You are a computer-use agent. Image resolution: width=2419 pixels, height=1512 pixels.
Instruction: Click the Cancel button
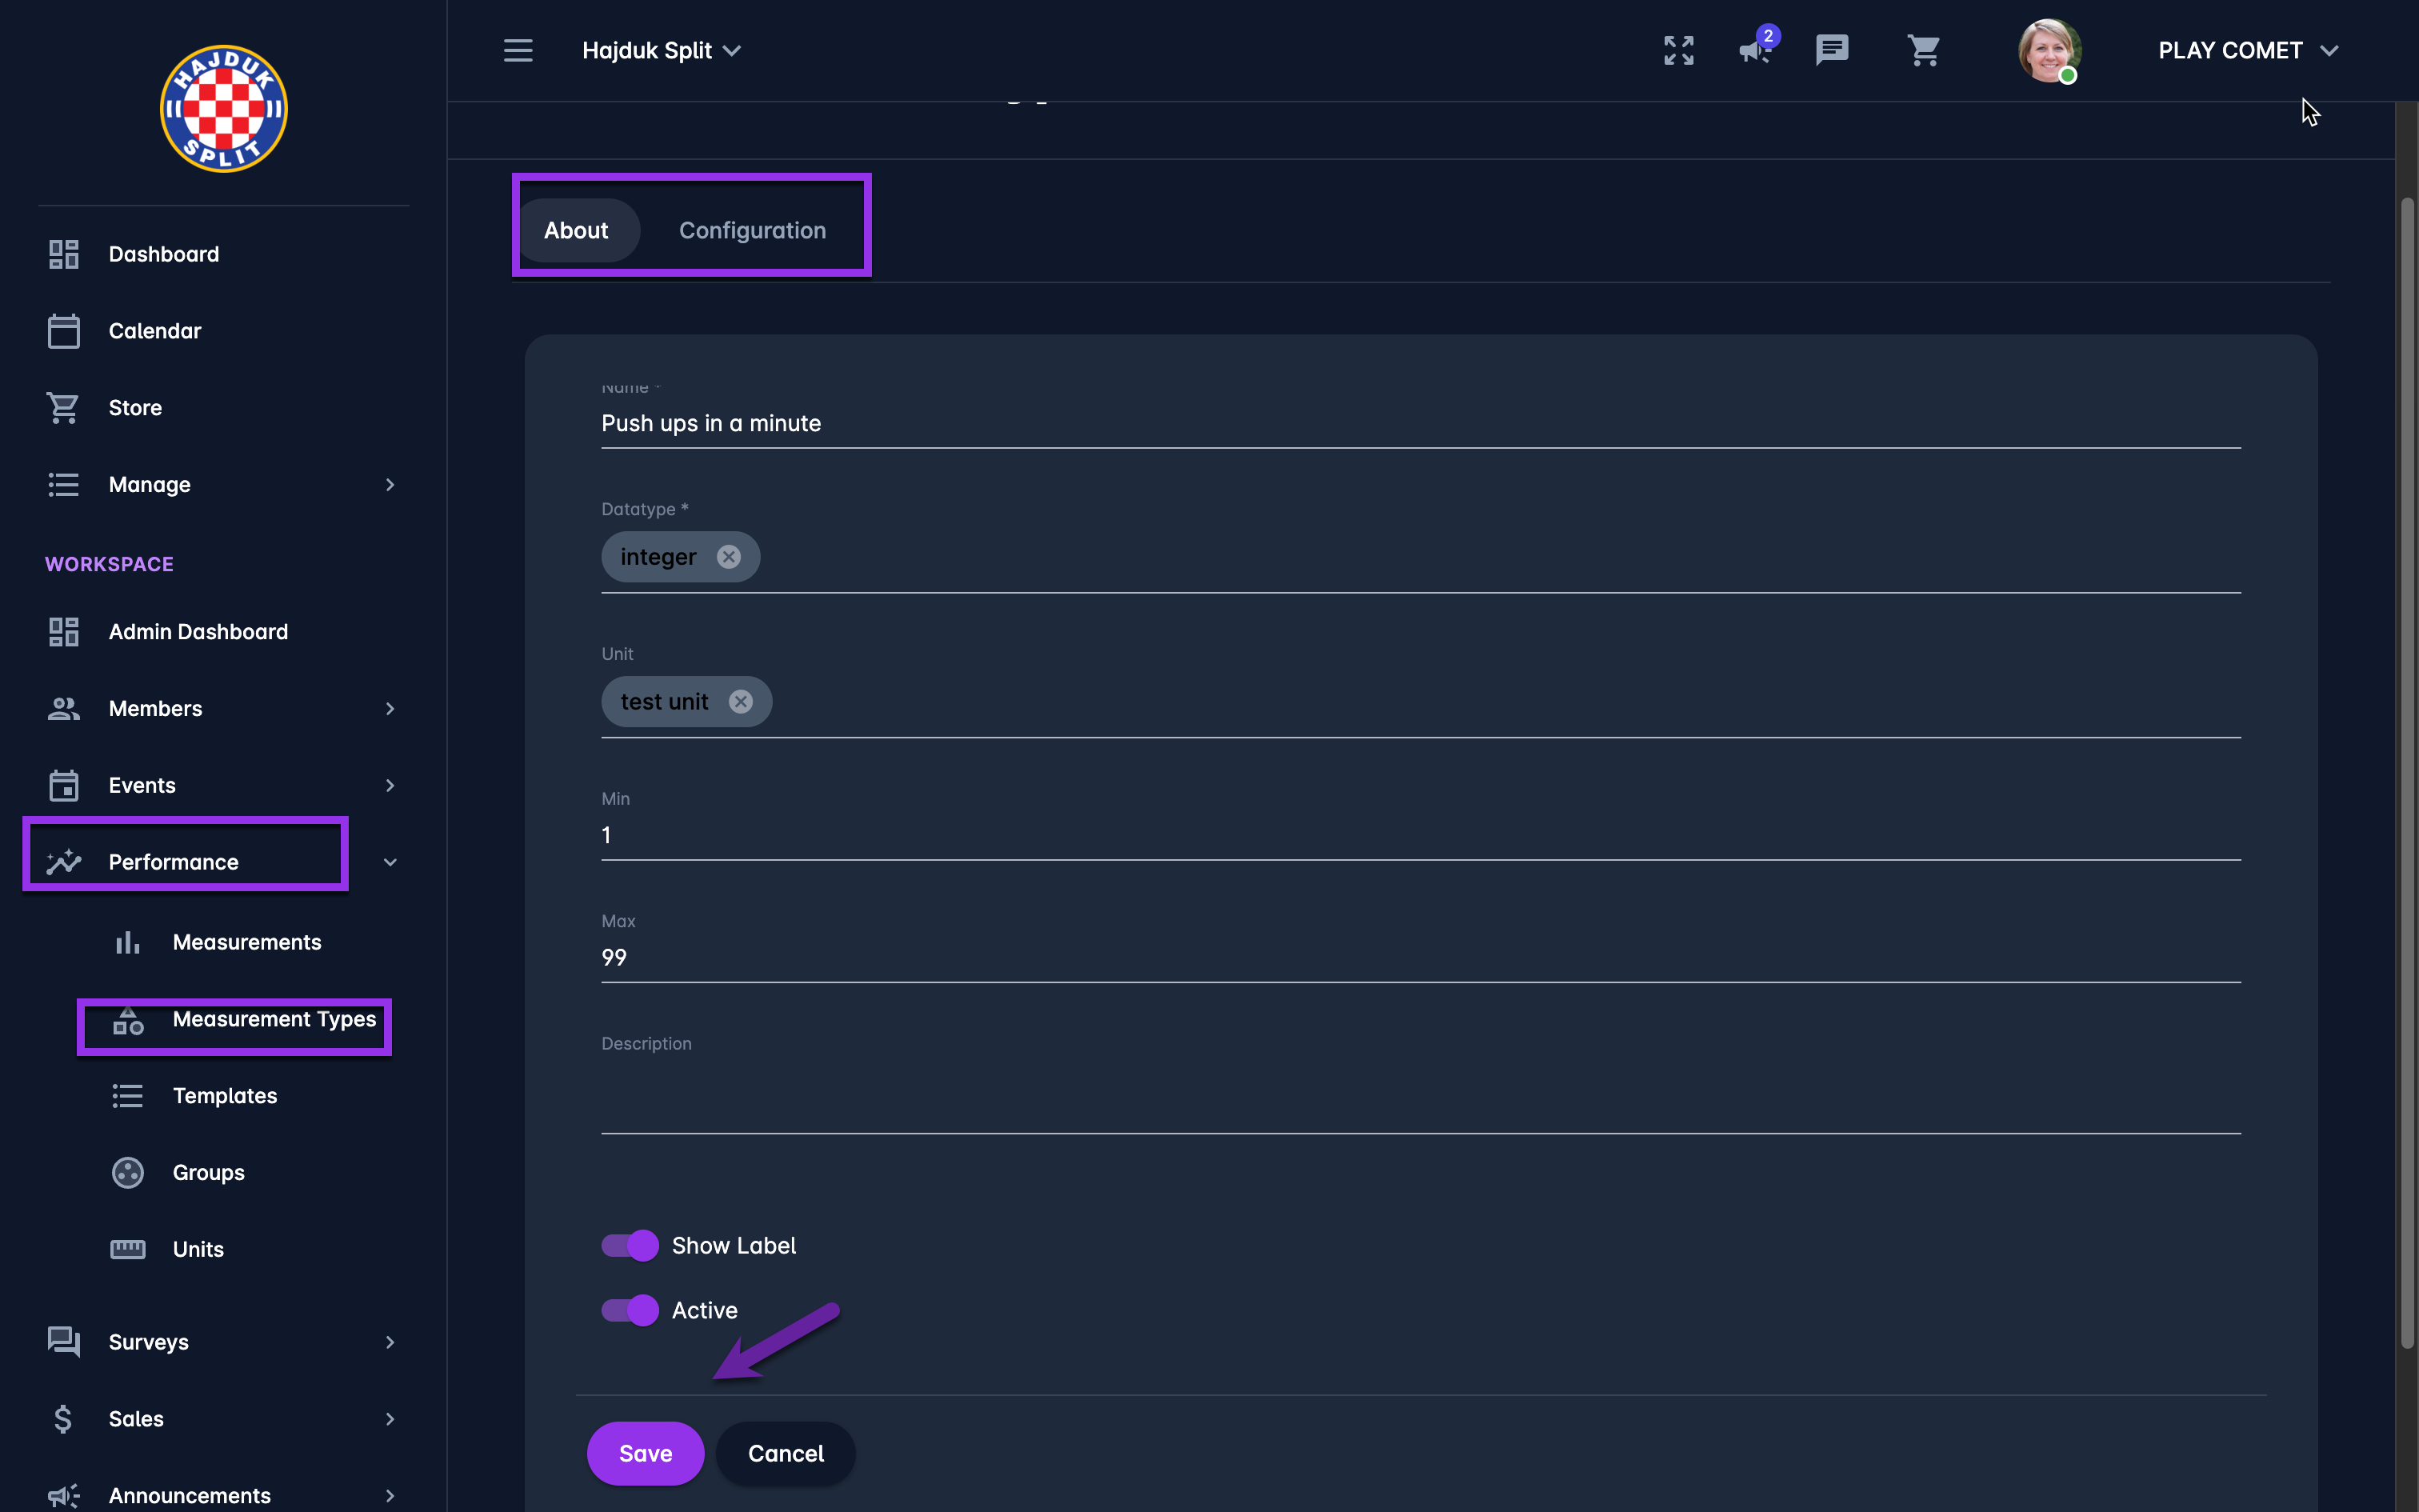tap(786, 1453)
